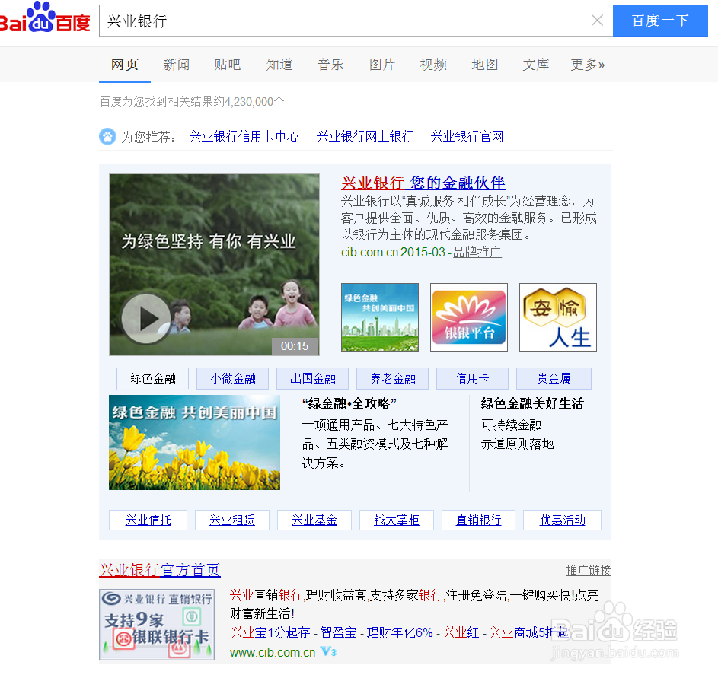Open 兴业银行信用卡中心 suggested link
The image size is (718, 678).
click(244, 136)
